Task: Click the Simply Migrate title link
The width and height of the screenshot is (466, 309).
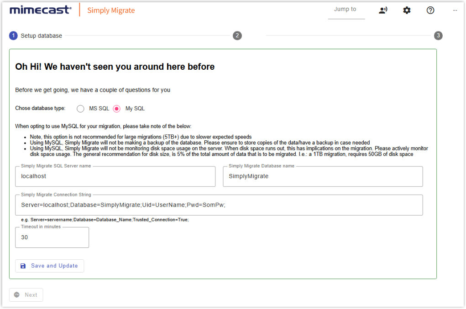Action: click(x=111, y=10)
